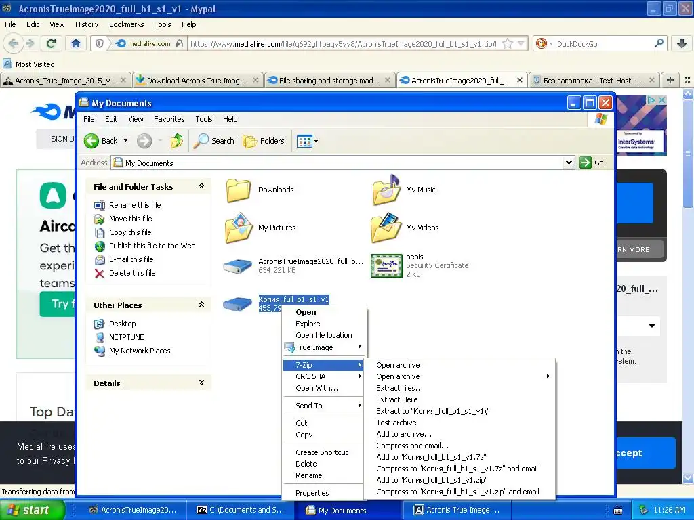Open new tab with plus button
The height and width of the screenshot is (520, 694).
670,80
